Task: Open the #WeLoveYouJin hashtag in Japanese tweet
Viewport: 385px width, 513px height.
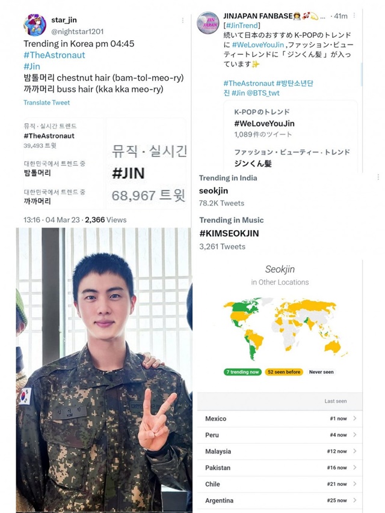Action: (x=258, y=45)
